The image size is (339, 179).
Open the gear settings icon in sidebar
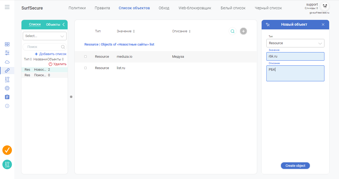[x=7, y=88]
